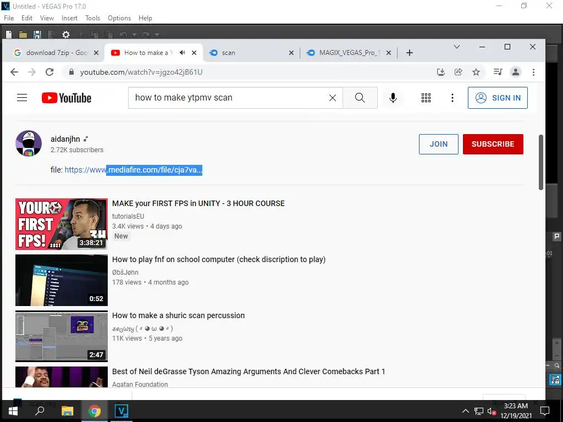This screenshot has width=563, height=422.
Task: Bookmark this page with the star icon
Action: (476, 72)
